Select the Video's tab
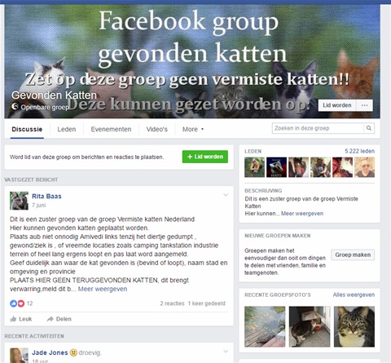391x363 pixels. [157, 129]
